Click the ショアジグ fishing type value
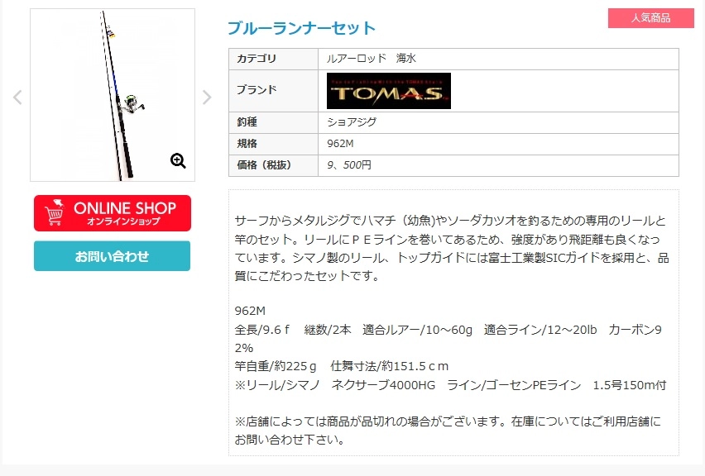705x476 pixels. click(352, 121)
